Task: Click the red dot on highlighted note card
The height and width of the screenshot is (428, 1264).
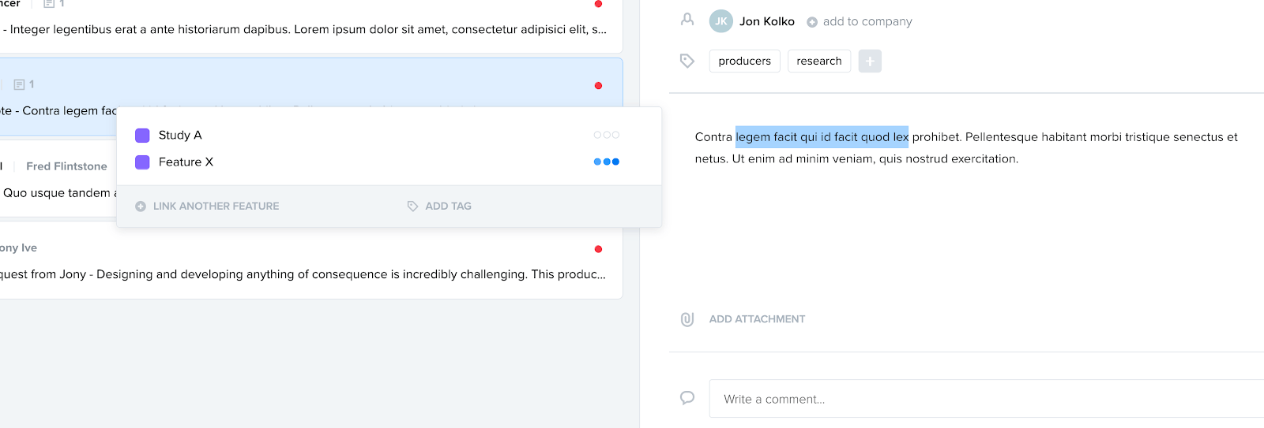Action: click(x=598, y=85)
